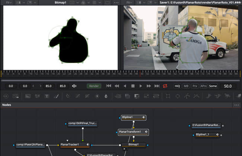242x156 pixels.
Task: Select the Paint brush tool icon
Action: click(x=57, y=96)
